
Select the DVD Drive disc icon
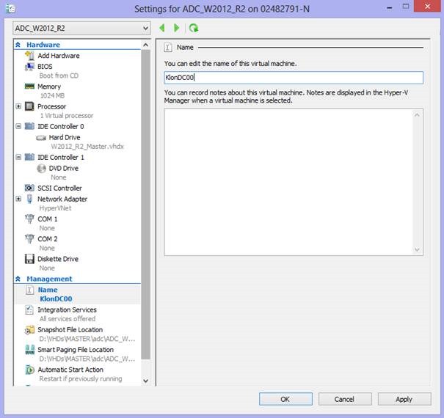(41, 169)
